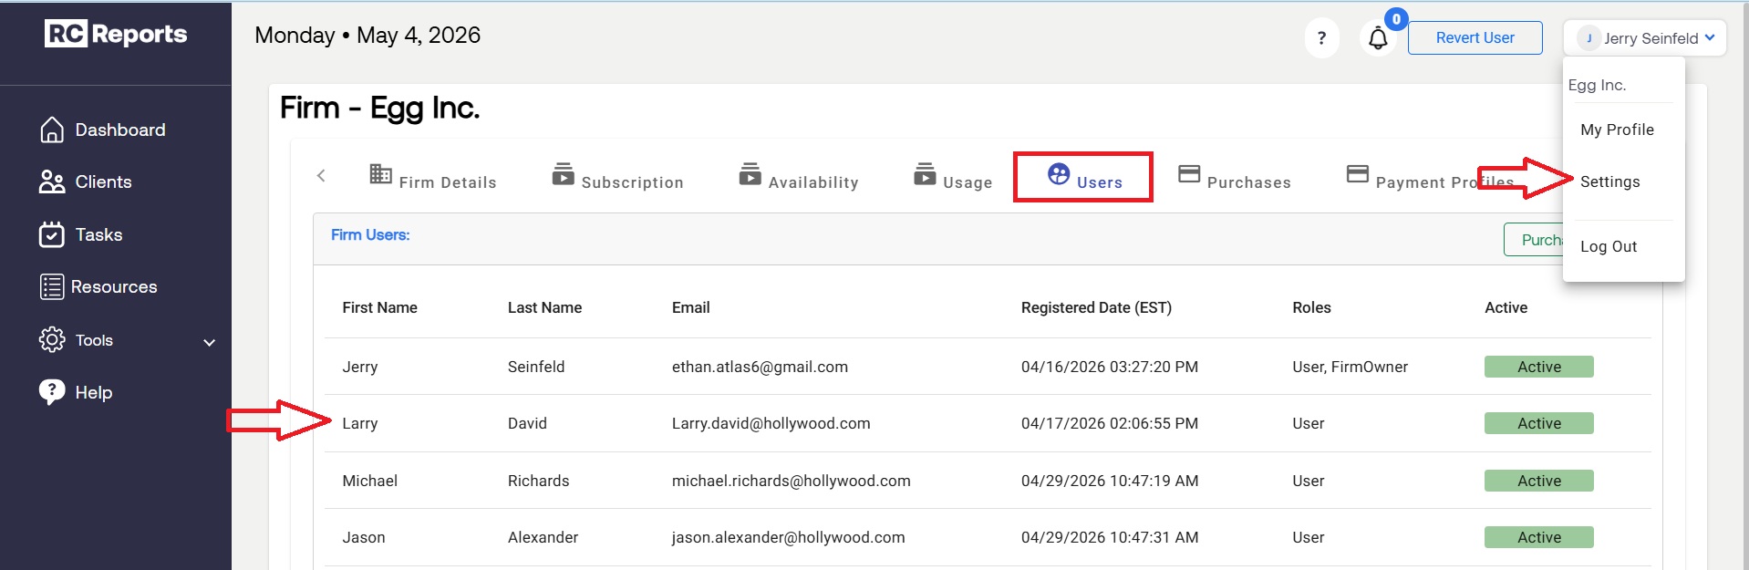Select the Users tab
This screenshot has height=570, width=1749.
pos(1083,176)
